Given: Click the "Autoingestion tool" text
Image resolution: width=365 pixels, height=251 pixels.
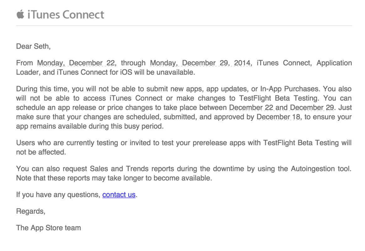Looking at the screenshot, I should (320, 168).
